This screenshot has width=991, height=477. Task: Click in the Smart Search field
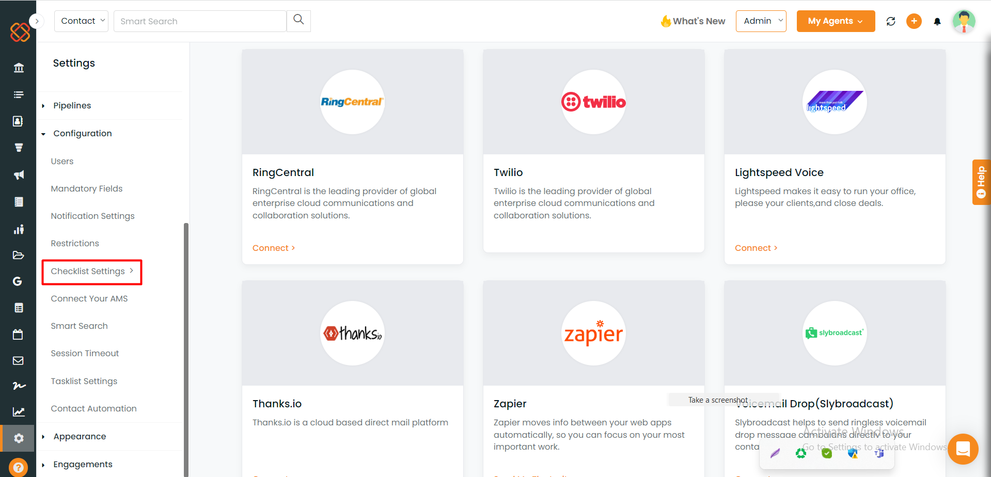(200, 21)
